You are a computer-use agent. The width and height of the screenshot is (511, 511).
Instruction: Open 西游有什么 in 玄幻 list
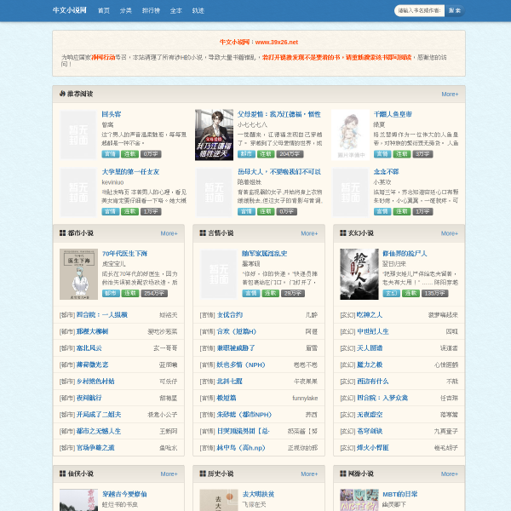tap(373, 381)
